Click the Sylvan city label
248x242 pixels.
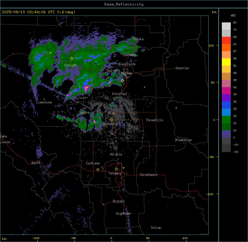112,70
